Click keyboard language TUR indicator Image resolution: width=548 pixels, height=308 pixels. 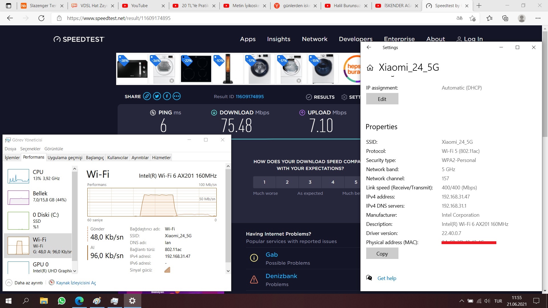(x=498, y=301)
